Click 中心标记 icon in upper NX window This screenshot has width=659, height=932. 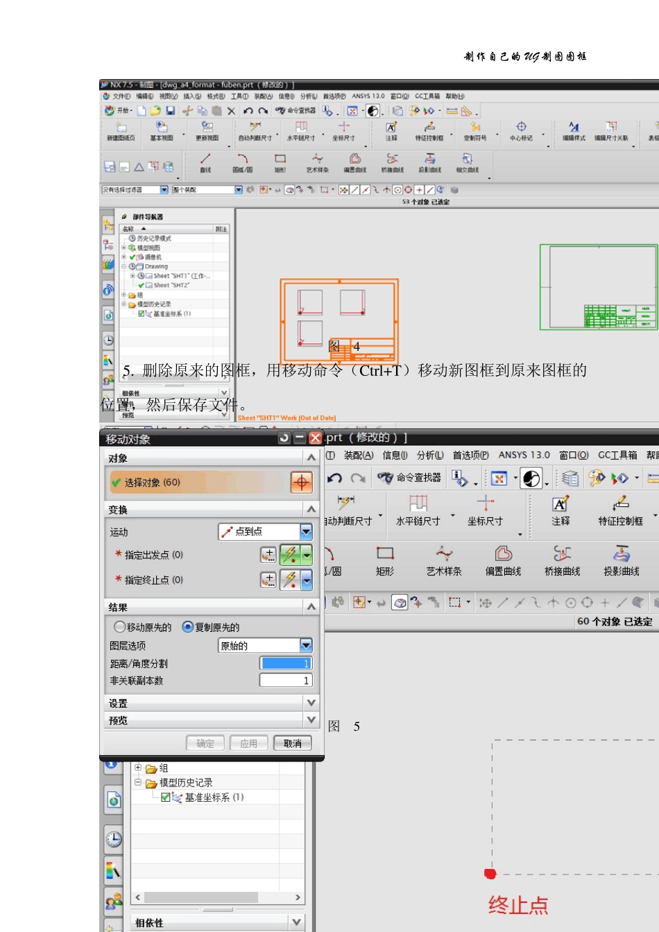(521, 131)
